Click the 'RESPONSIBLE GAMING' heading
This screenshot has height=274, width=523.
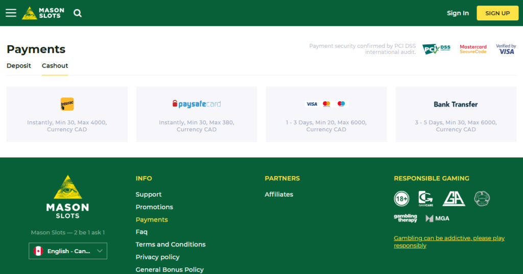click(x=431, y=179)
